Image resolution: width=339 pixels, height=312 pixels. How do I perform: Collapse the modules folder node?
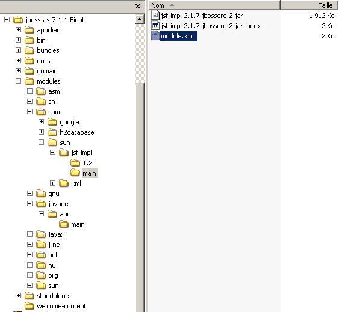click(x=19, y=81)
